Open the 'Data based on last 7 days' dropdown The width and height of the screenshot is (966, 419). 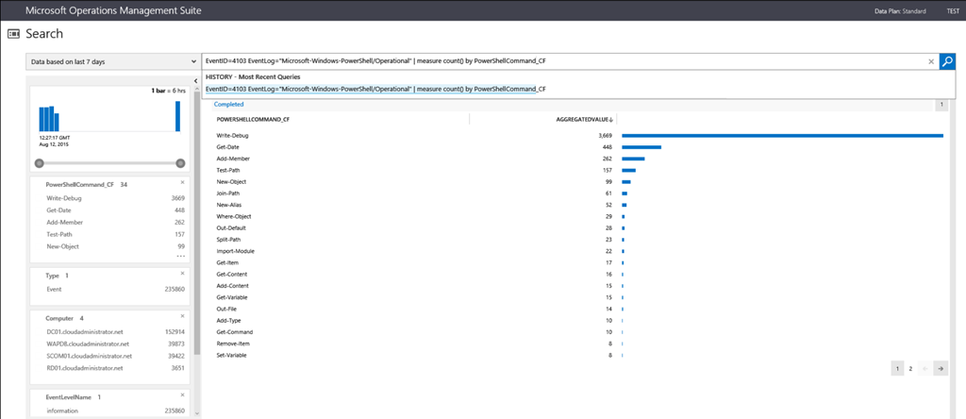click(106, 61)
